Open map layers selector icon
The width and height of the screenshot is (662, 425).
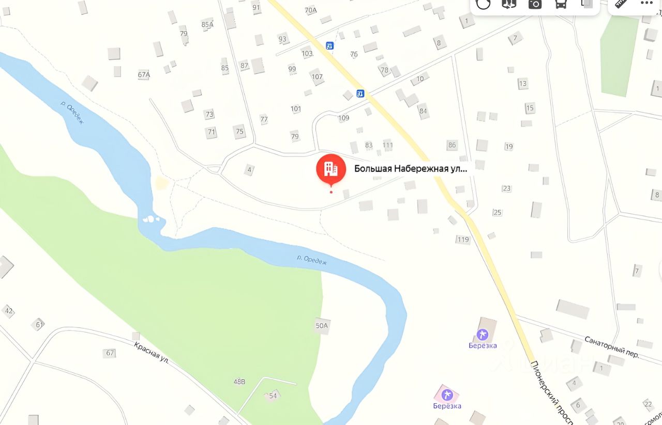coord(586,3)
